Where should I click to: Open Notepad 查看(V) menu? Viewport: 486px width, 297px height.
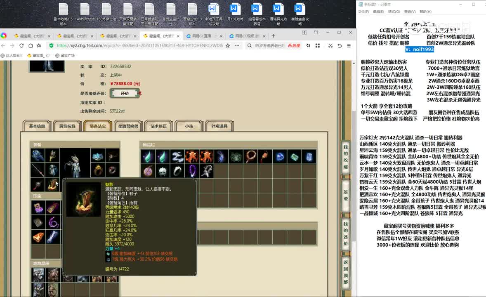point(410,12)
